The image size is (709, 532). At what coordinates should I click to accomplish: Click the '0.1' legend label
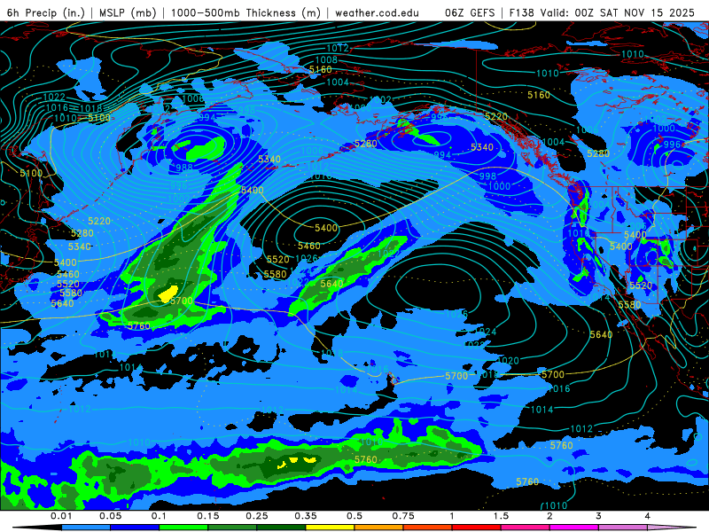coord(159,516)
